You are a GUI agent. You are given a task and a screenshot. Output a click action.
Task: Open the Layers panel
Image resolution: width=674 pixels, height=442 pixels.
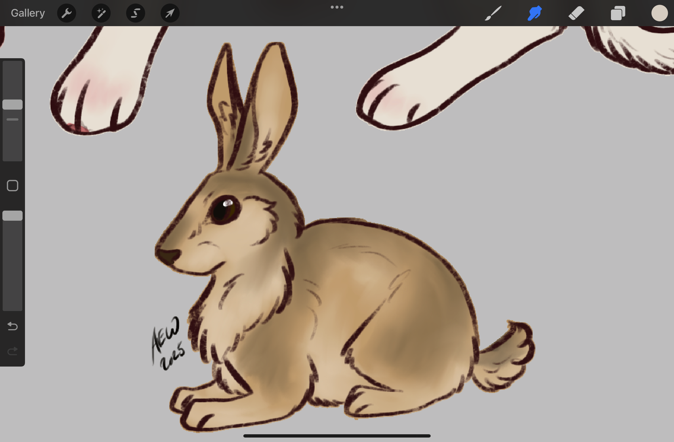coord(618,13)
